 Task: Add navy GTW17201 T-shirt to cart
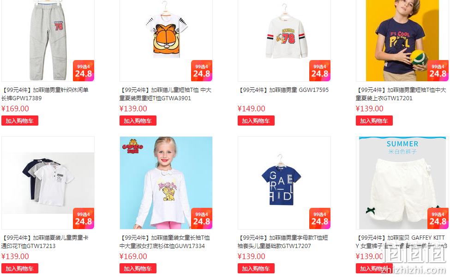(374, 121)
